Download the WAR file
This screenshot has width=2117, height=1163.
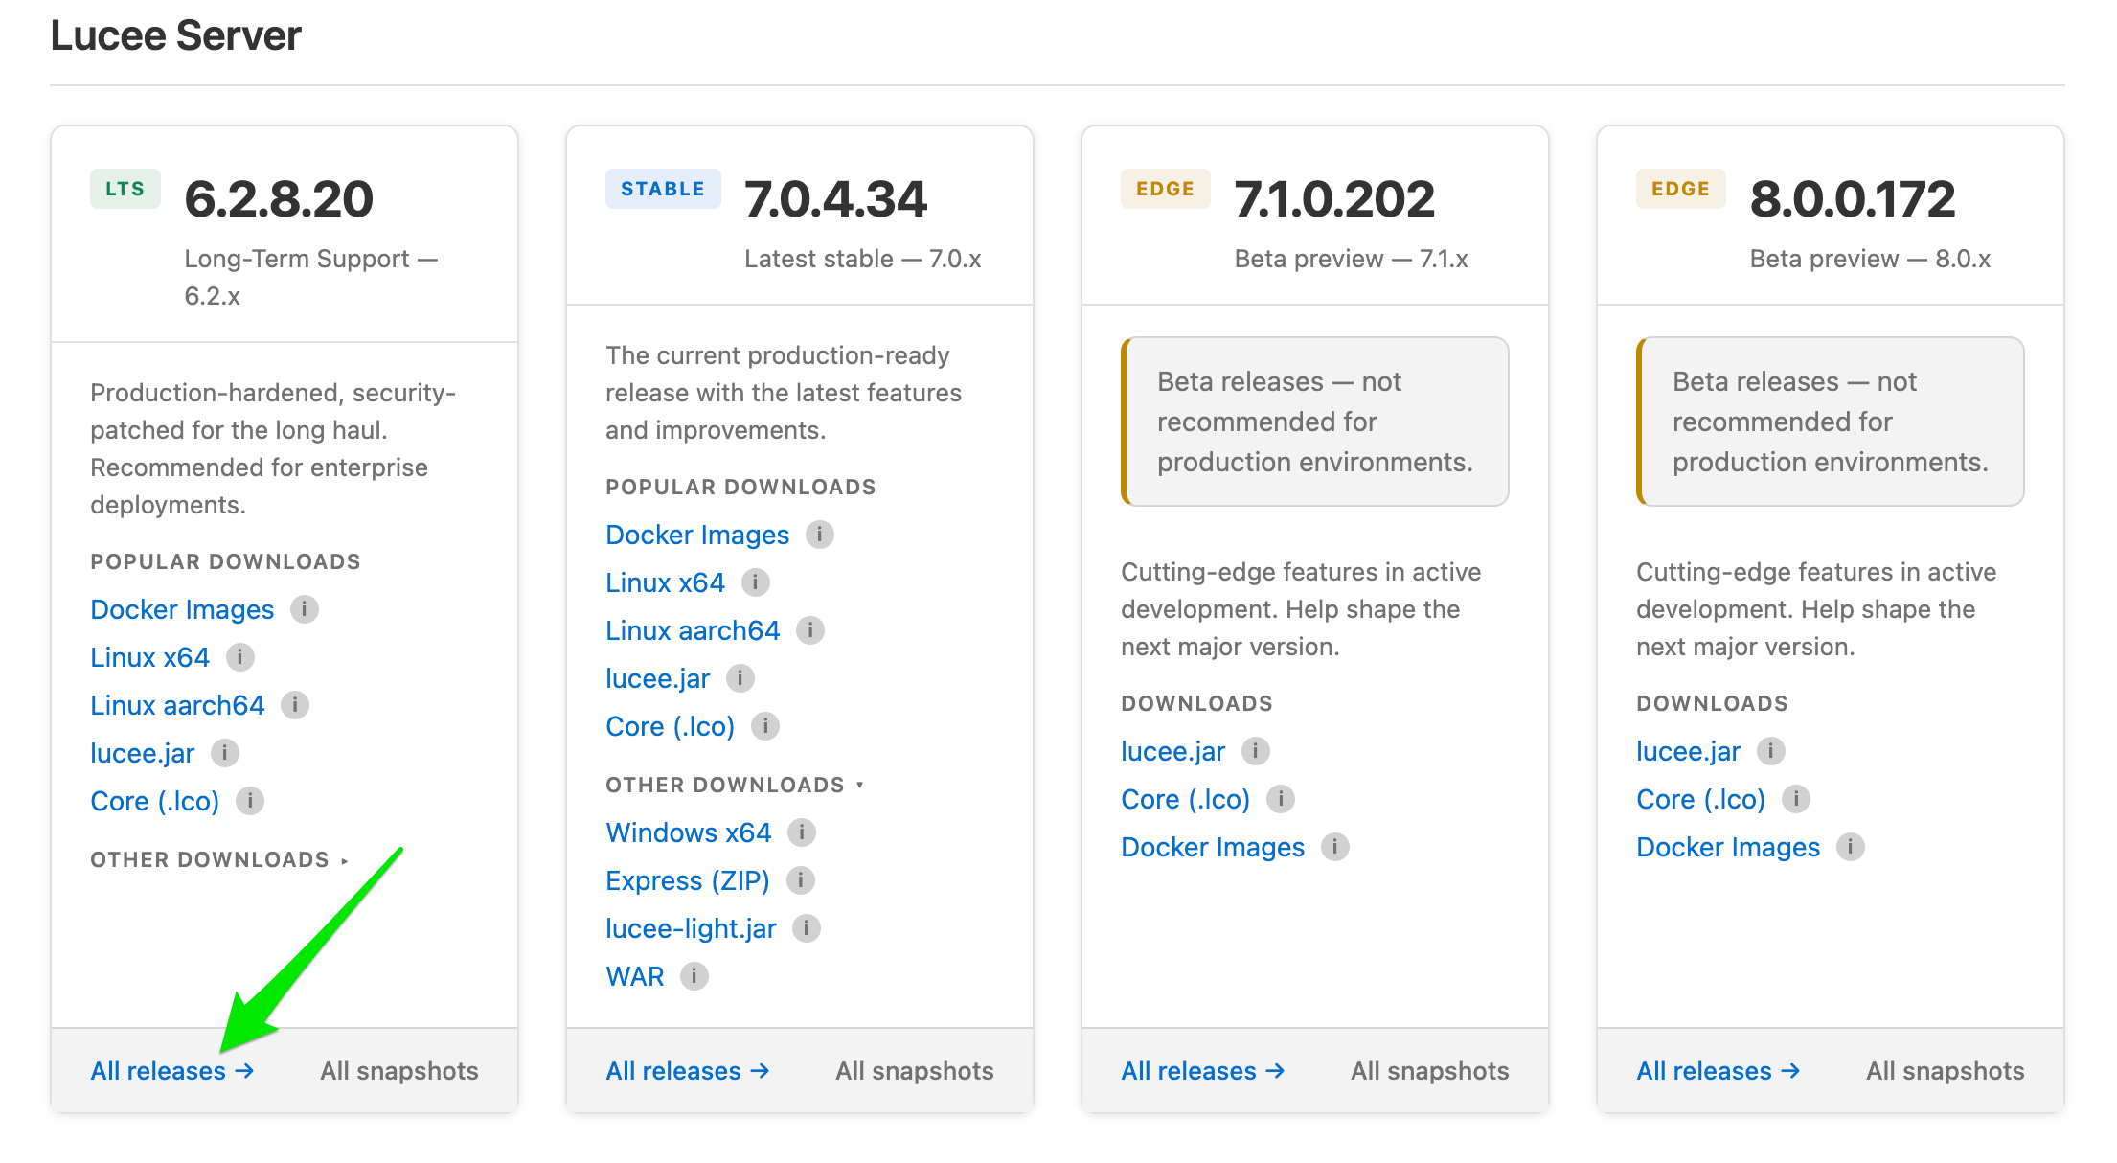(x=635, y=976)
